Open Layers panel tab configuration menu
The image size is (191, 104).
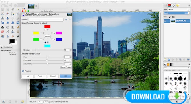[x=189, y=5]
